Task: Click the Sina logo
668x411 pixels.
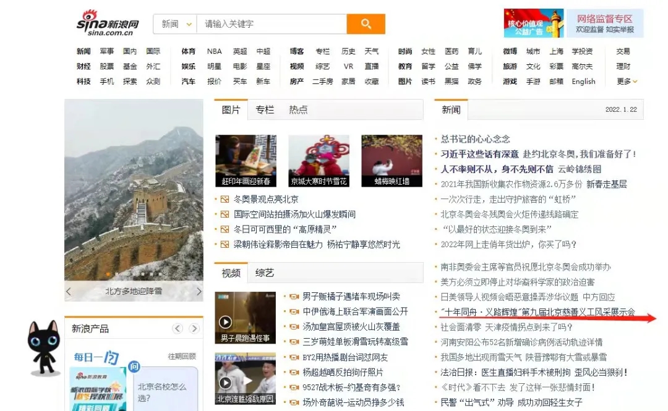Action: (x=108, y=23)
